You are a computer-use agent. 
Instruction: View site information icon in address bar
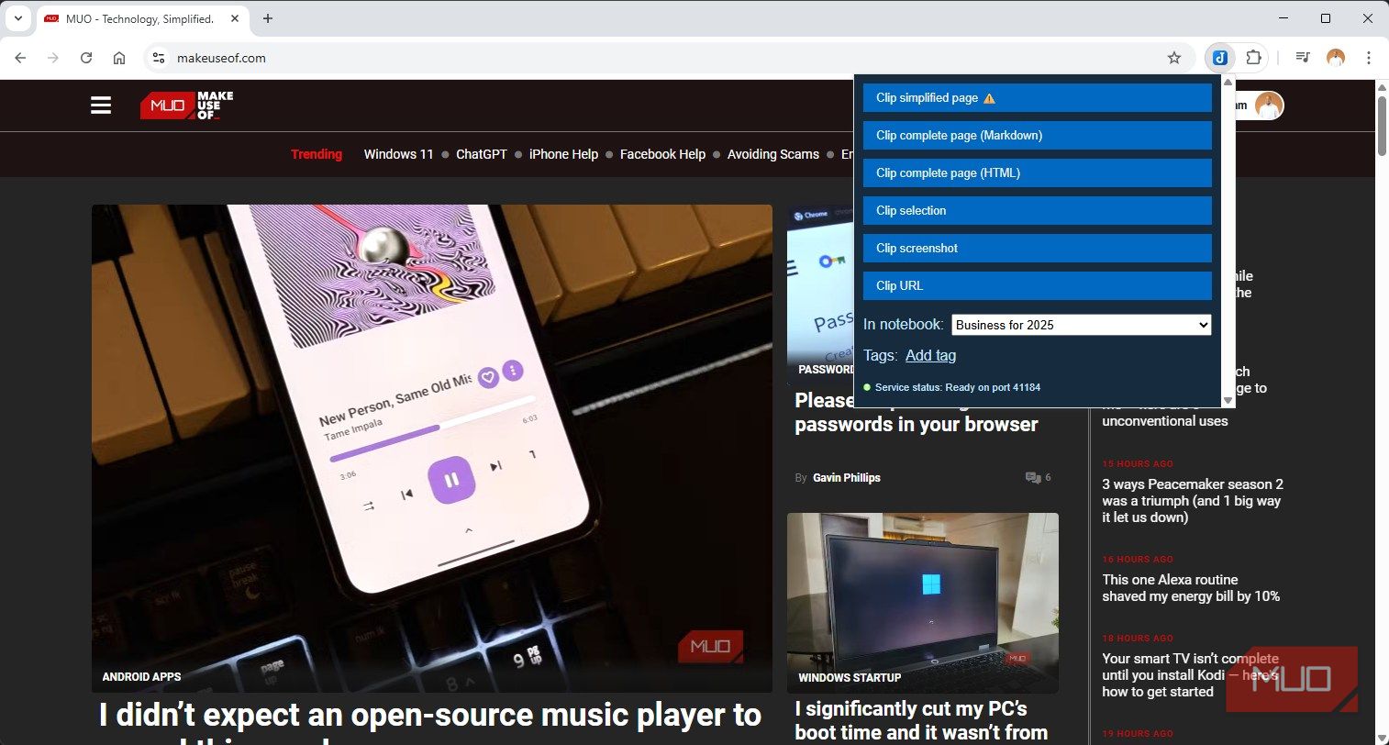pyautogui.click(x=159, y=58)
